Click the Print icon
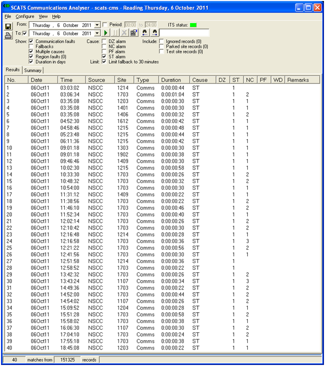Viewport: 325px width, 366px height. coord(8,36)
